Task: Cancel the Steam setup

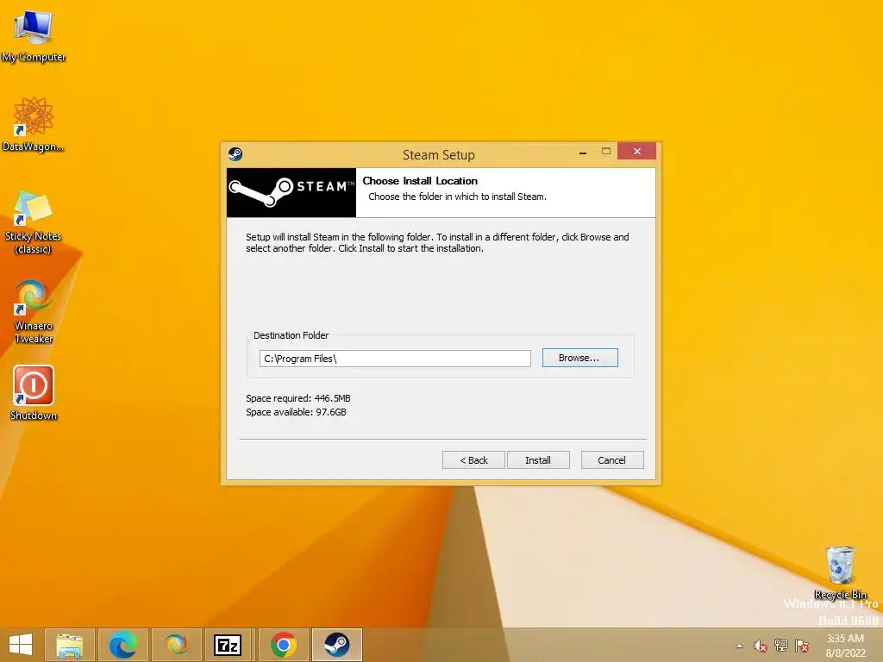Action: (612, 460)
